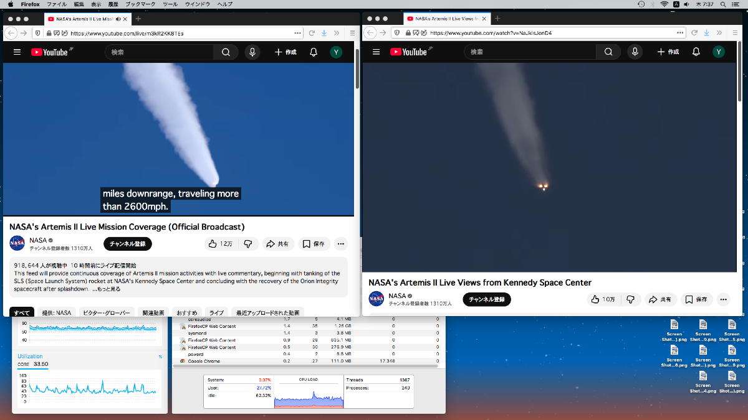Share the right video with 共有
Image resolution: width=748 pixels, height=420 pixels.
[x=661, y=299]
